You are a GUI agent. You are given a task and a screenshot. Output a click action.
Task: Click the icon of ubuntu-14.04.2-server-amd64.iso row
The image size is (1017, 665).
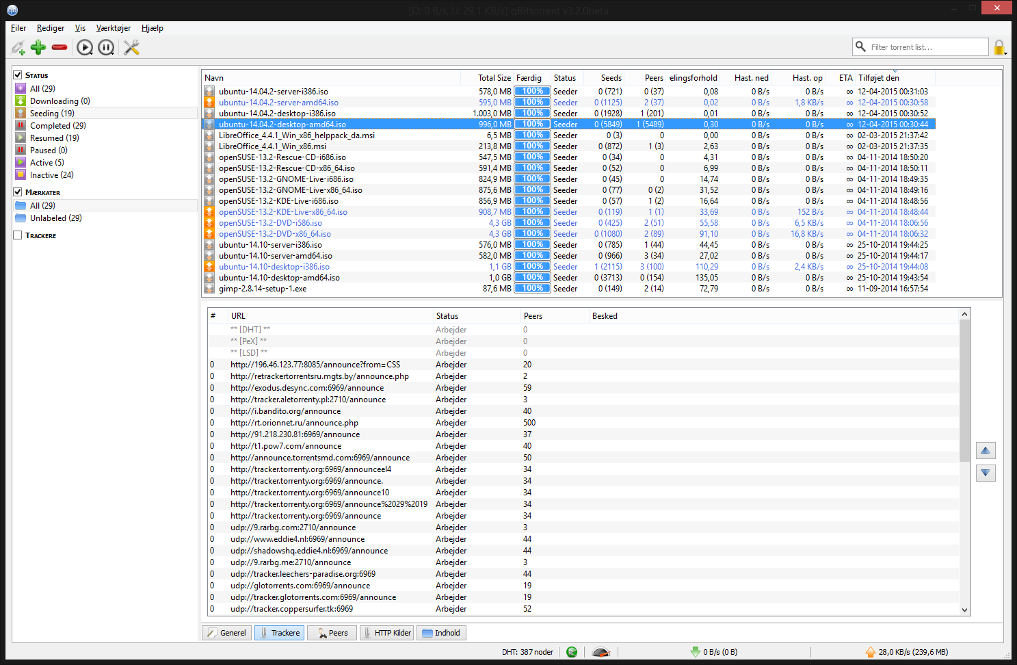tap(209, 103)
